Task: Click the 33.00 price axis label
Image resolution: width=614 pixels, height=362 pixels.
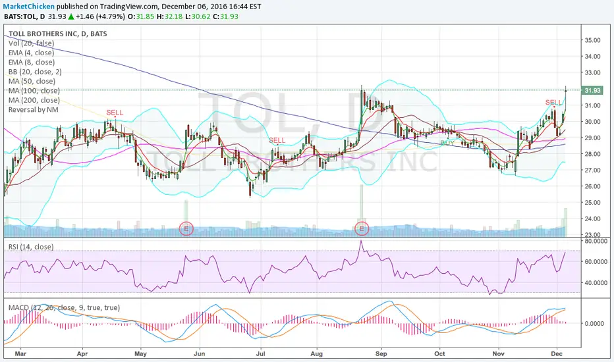Action: click(592, 73)
